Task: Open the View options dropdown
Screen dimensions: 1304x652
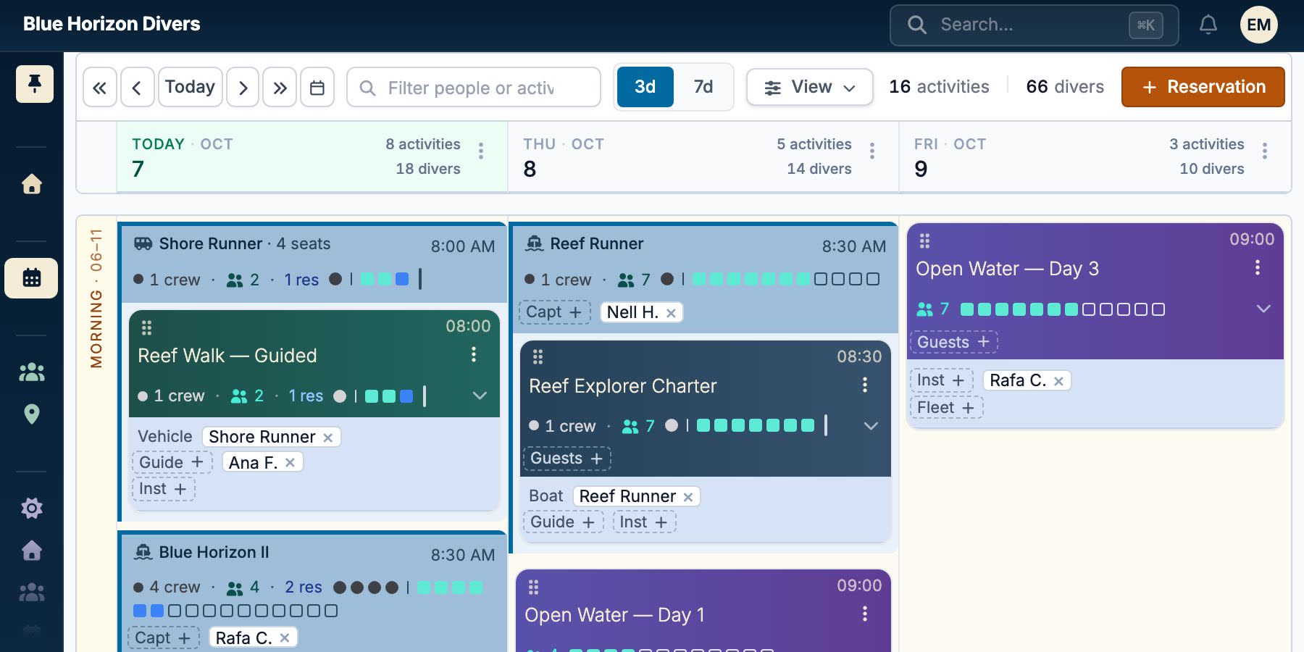Action: 809,87
